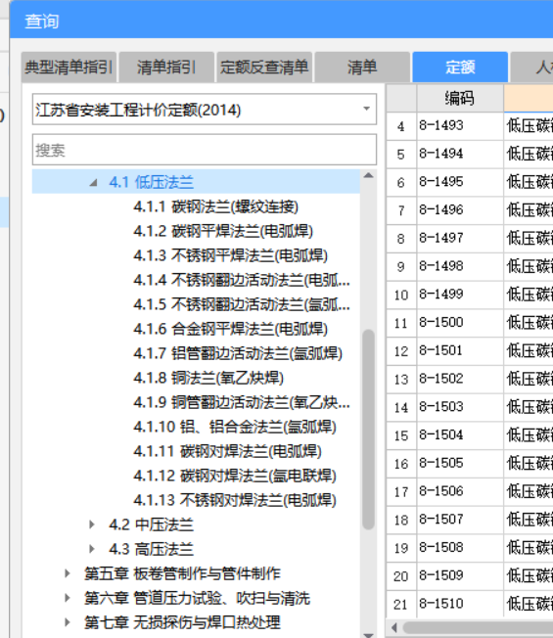Select 4.1.10 铝、铝合金法兰(氩弧焊)

point(235,427)
